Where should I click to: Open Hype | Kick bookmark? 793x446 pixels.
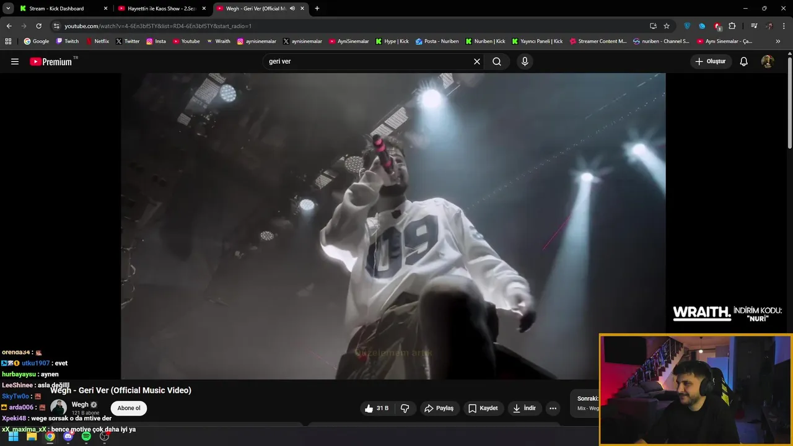pyautogui.click(x=392, y=42)
